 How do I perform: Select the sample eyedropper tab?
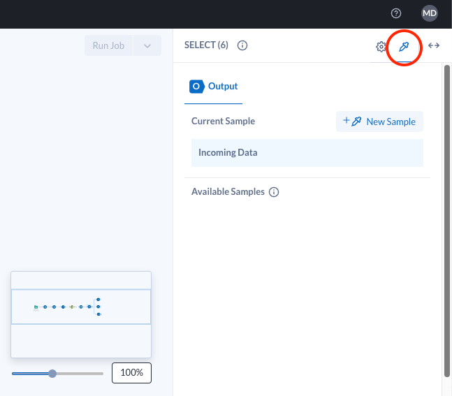pos(404,46)
